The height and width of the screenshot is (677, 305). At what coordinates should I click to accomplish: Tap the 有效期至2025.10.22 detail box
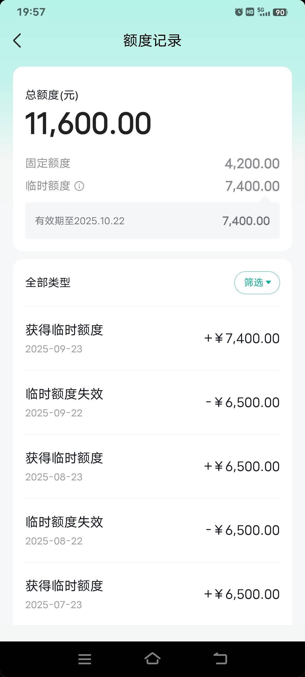tap(152, 221)
